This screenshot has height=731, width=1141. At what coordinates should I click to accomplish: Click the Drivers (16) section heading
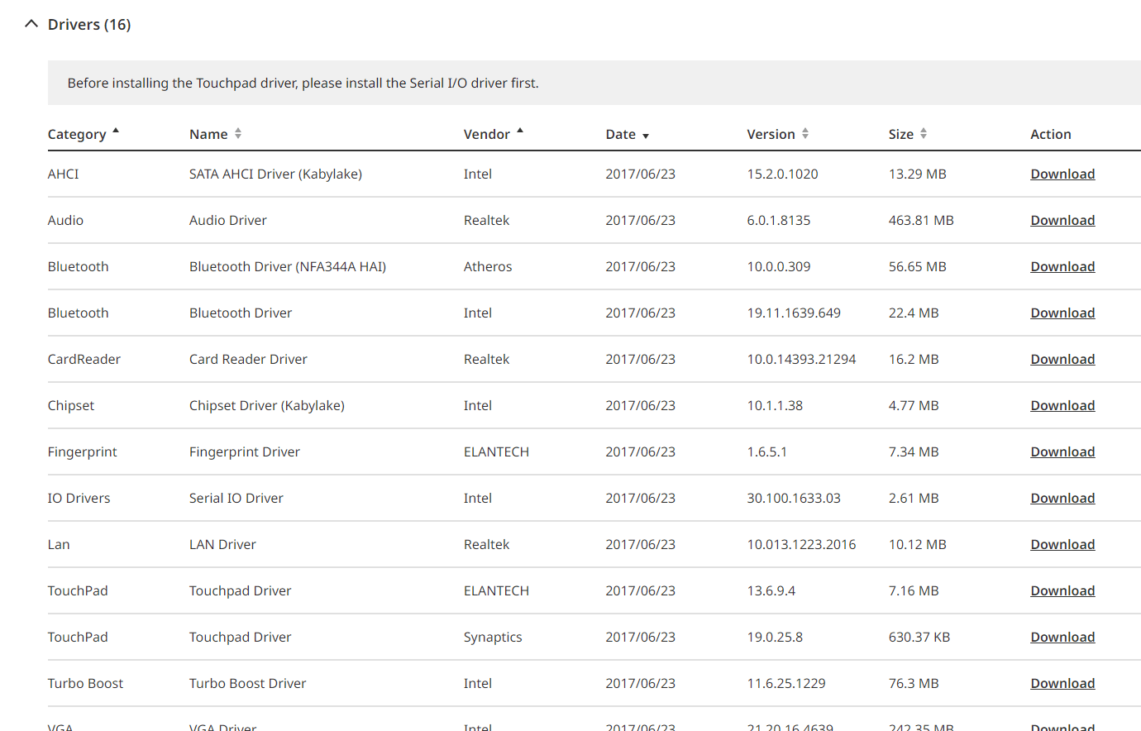click(89, 24)
